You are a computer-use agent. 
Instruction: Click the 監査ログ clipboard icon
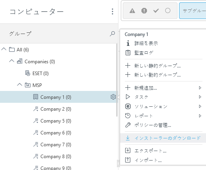pyautogui.click(x=128, y=53)
